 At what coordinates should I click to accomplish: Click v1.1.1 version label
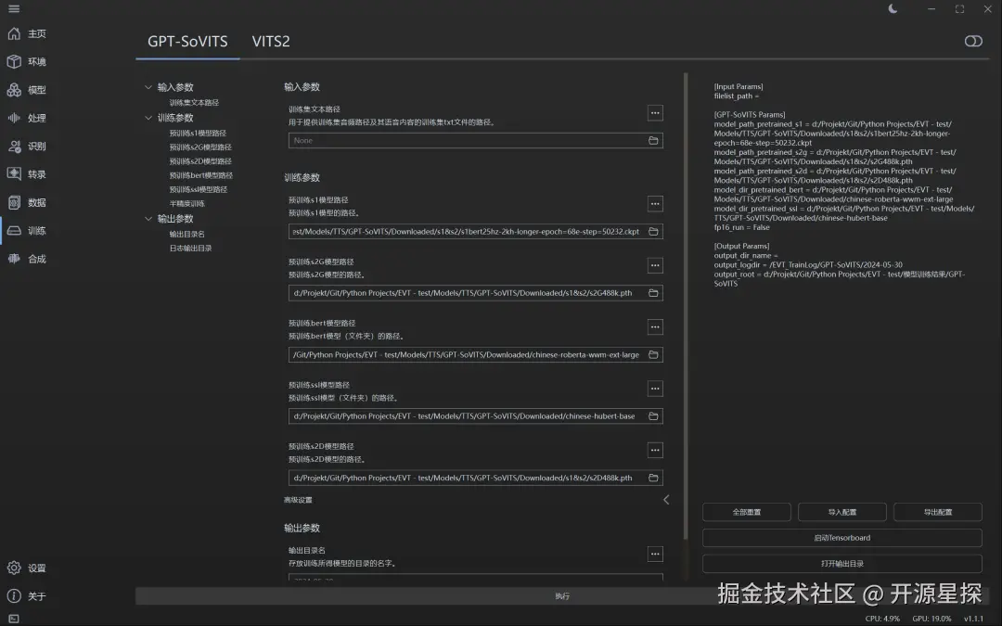click(x=973, y=619)
